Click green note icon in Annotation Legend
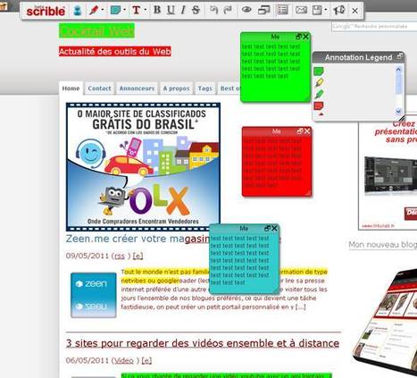The height and width of the screenshot is (378, 417). (319, 71)
